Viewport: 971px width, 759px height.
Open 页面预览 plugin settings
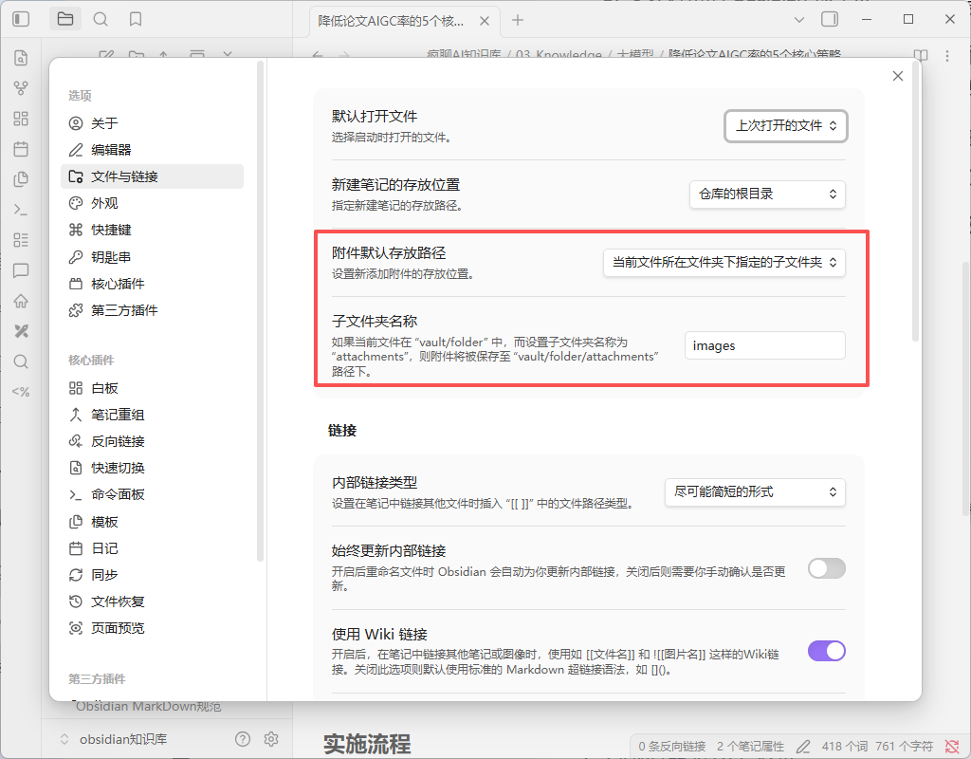click(153, 628)
